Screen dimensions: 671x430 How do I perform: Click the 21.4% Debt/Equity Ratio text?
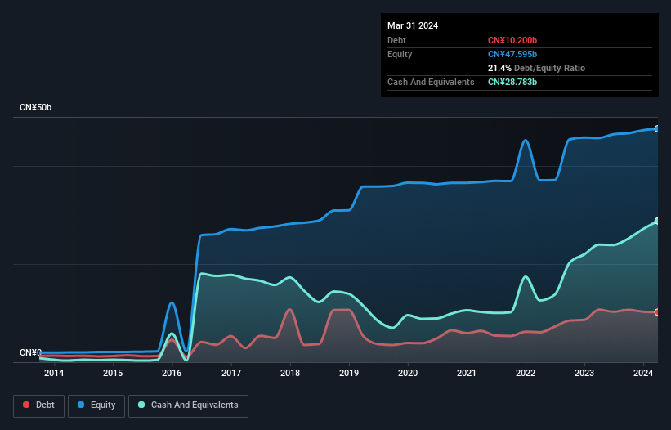click(536, 68)
